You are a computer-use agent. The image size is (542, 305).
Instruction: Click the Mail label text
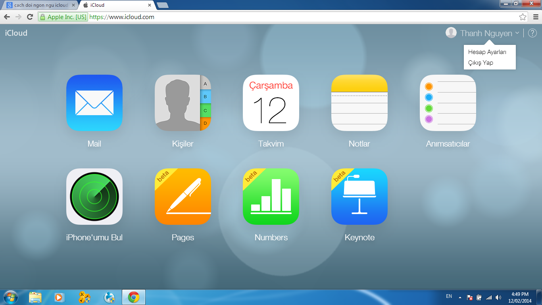[x=94, y=144]
